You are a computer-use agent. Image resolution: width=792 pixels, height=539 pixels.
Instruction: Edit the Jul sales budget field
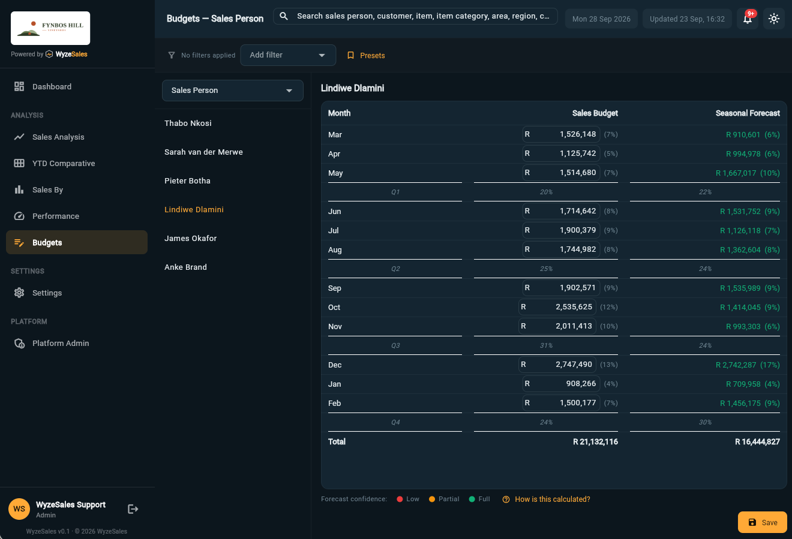coord(561,230)
